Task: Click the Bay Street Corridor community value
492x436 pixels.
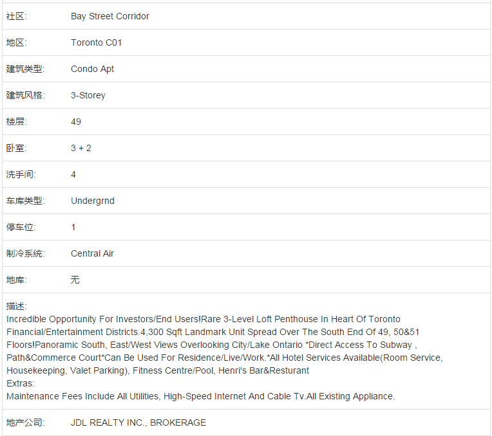Action: [x=110, y=16]
